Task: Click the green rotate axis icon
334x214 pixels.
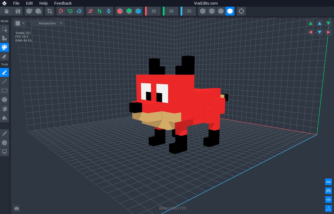Action: (x=70, y=11)
